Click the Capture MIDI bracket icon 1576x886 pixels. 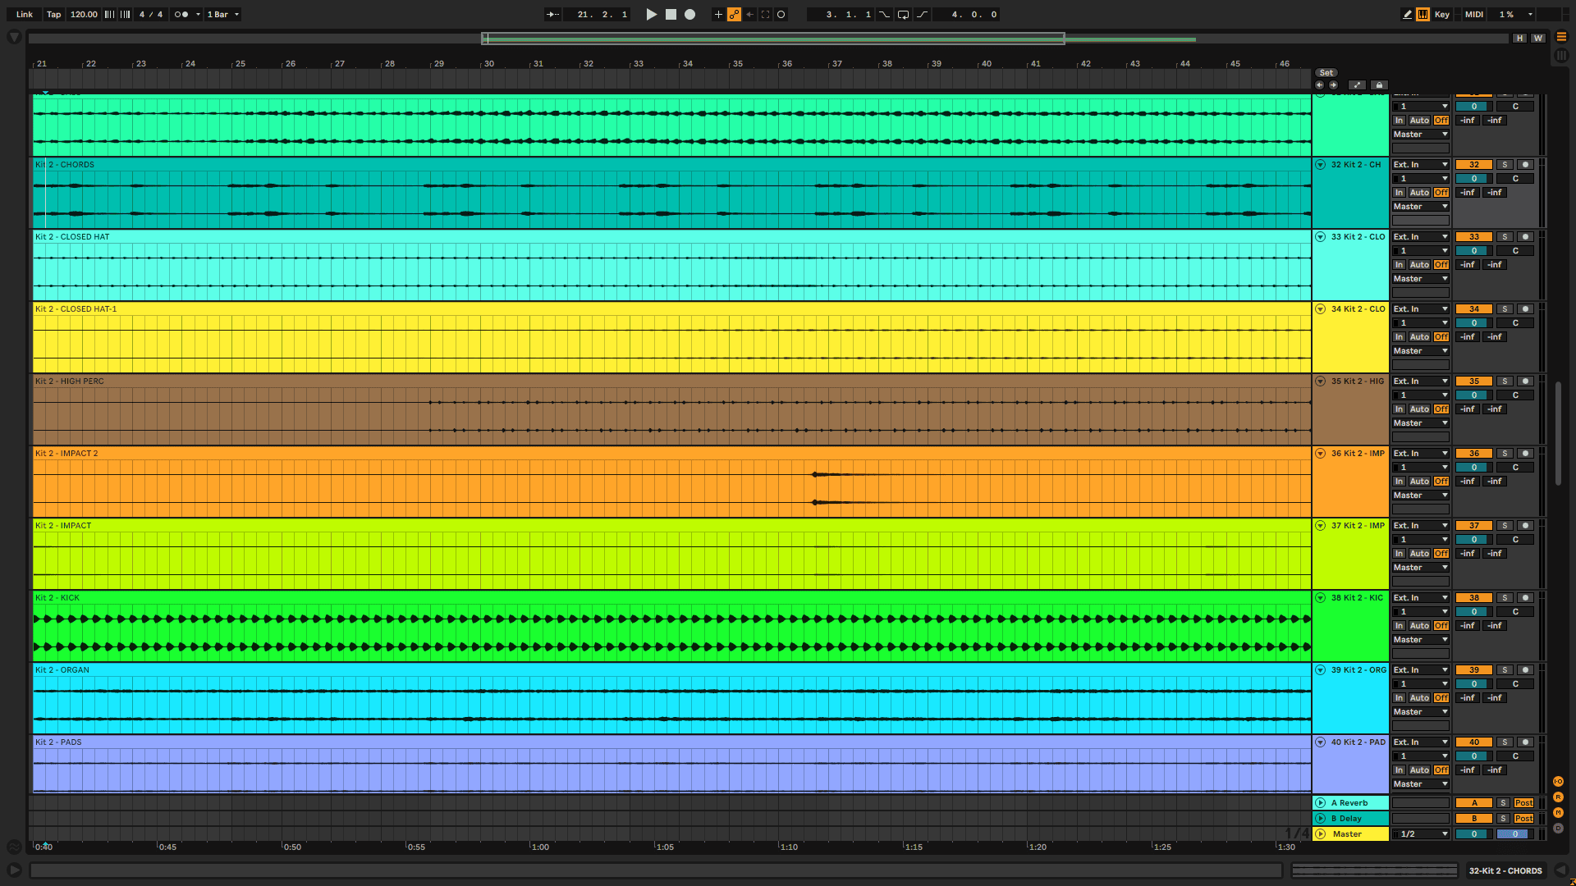point(765,14)
